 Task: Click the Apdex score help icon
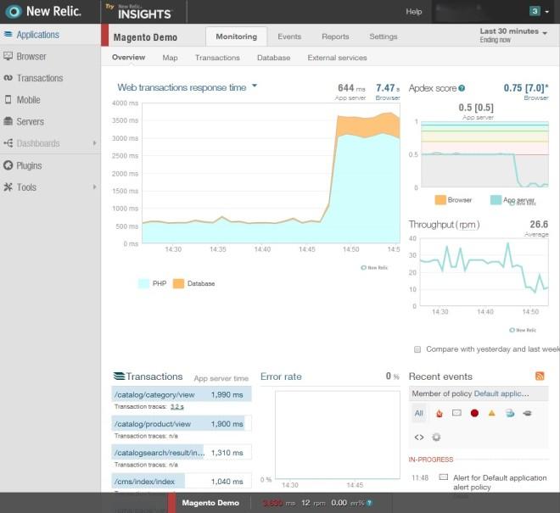462,88
